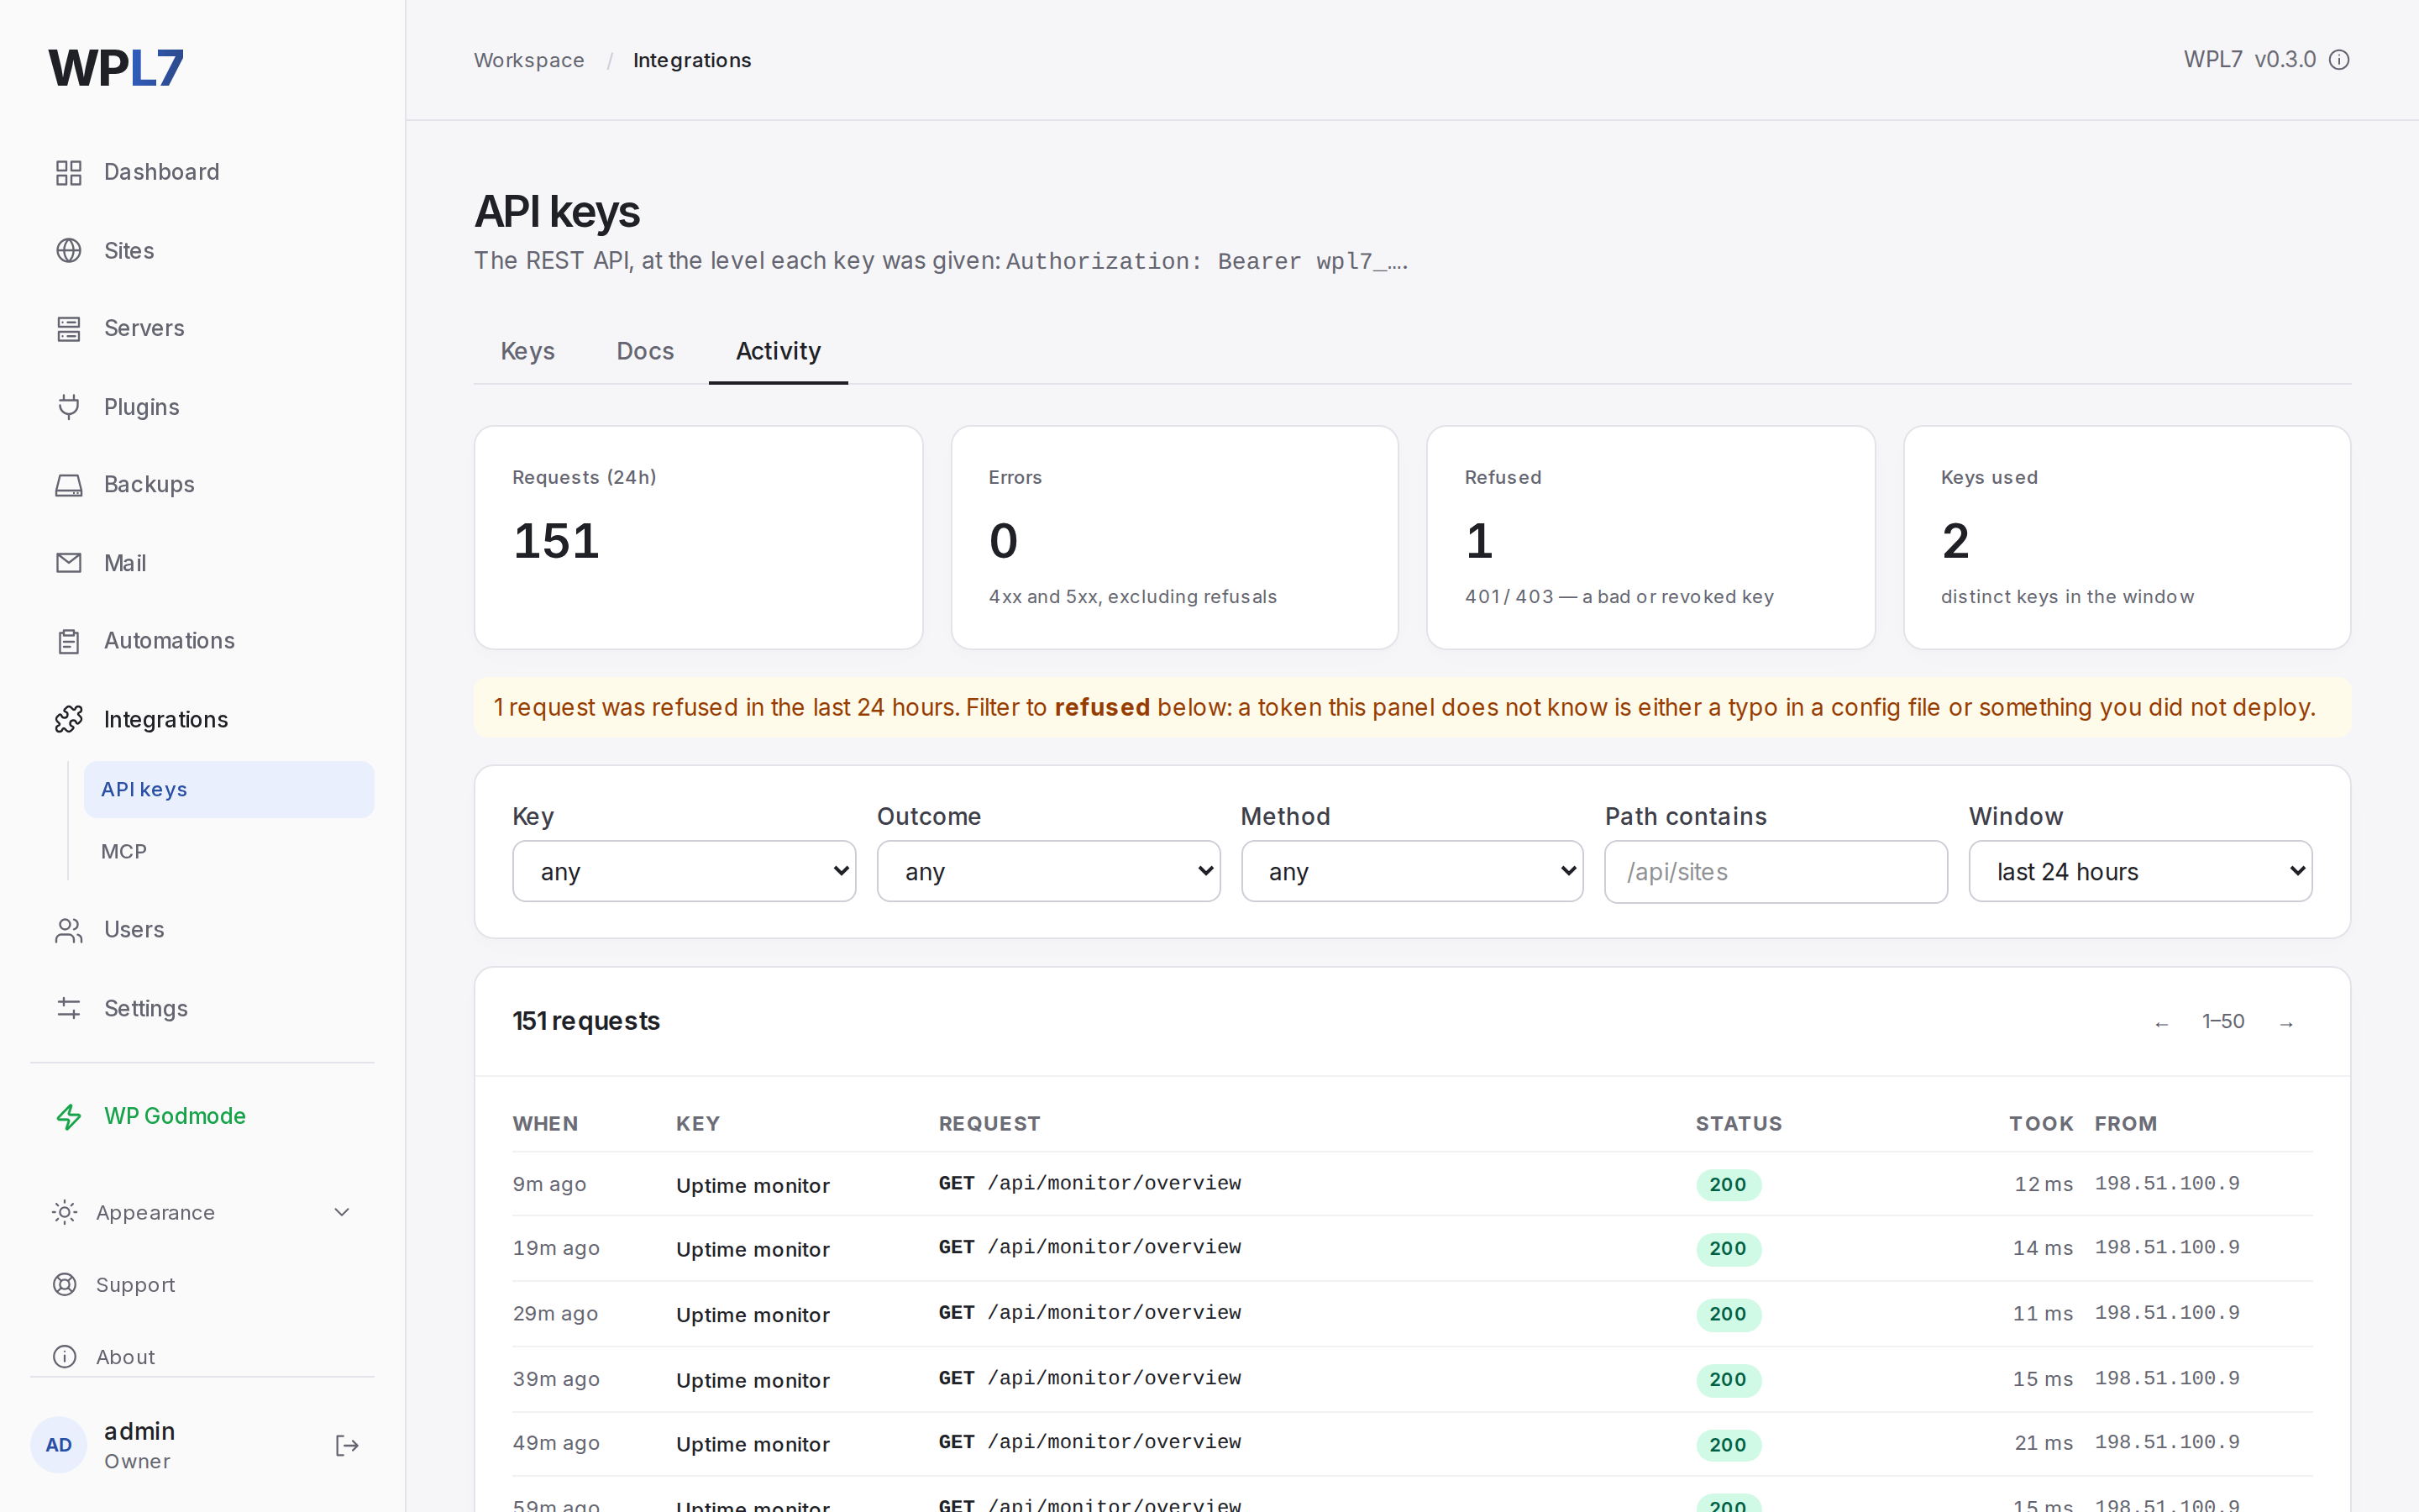Image resolution: width=2419 pixels, height=1512 pixels.
Task: Click Uptime monitor key in 29m ago row
Action: tap(753, 1314)
